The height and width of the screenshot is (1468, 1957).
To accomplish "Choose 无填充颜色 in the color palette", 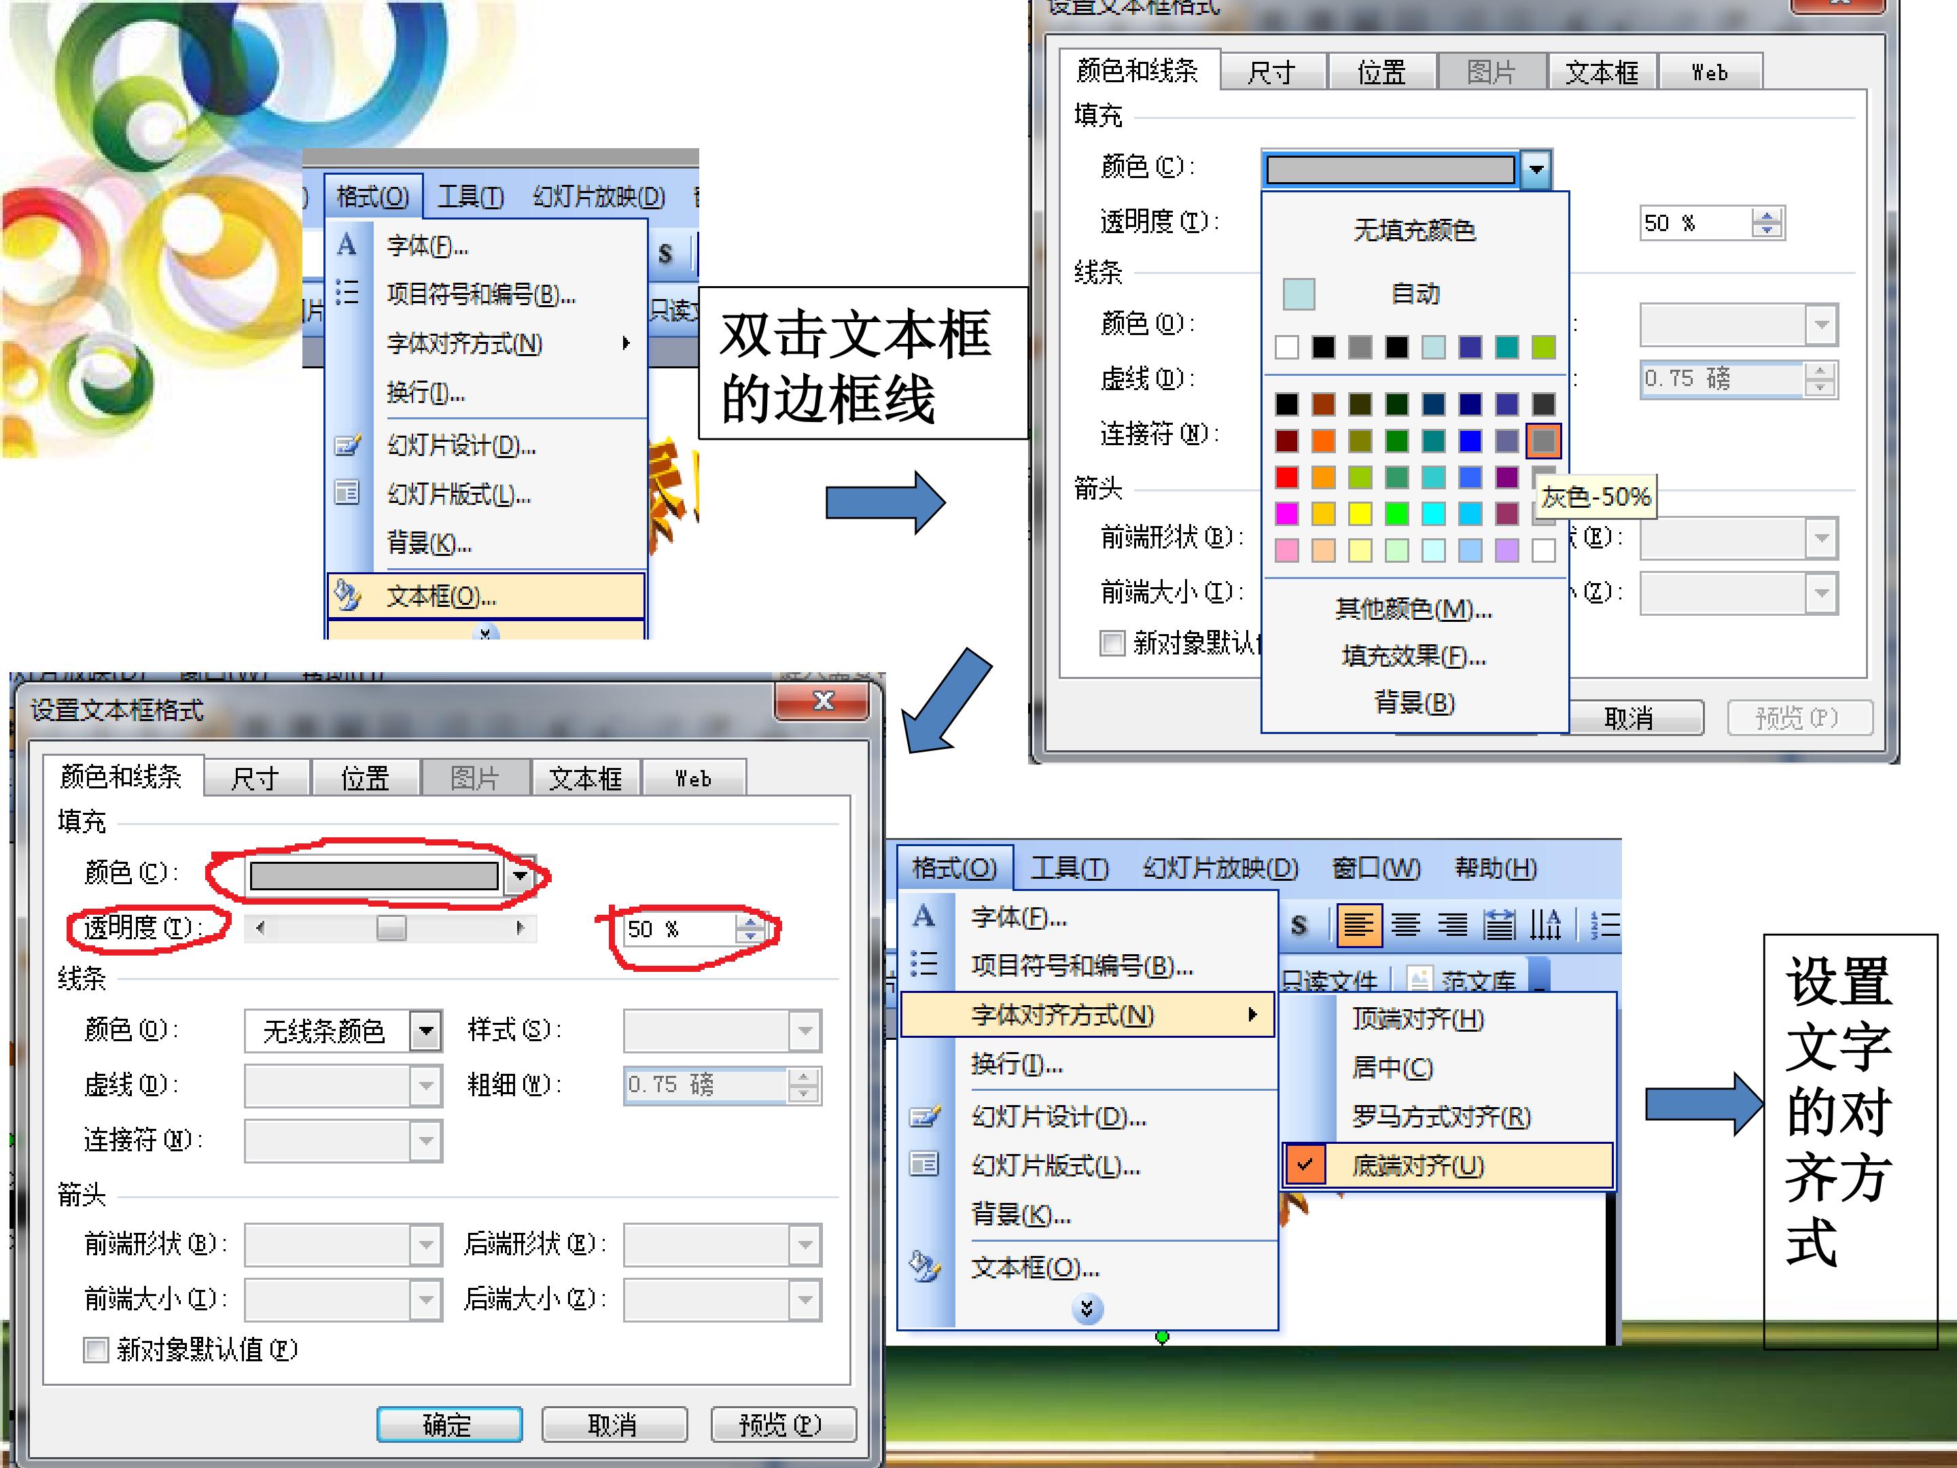I will 1415,230.
